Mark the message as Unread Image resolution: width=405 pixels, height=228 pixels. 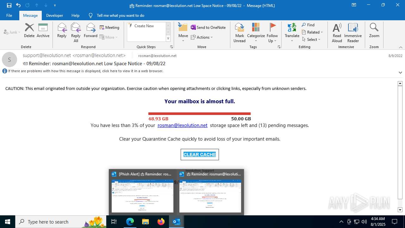click(240, 32)
